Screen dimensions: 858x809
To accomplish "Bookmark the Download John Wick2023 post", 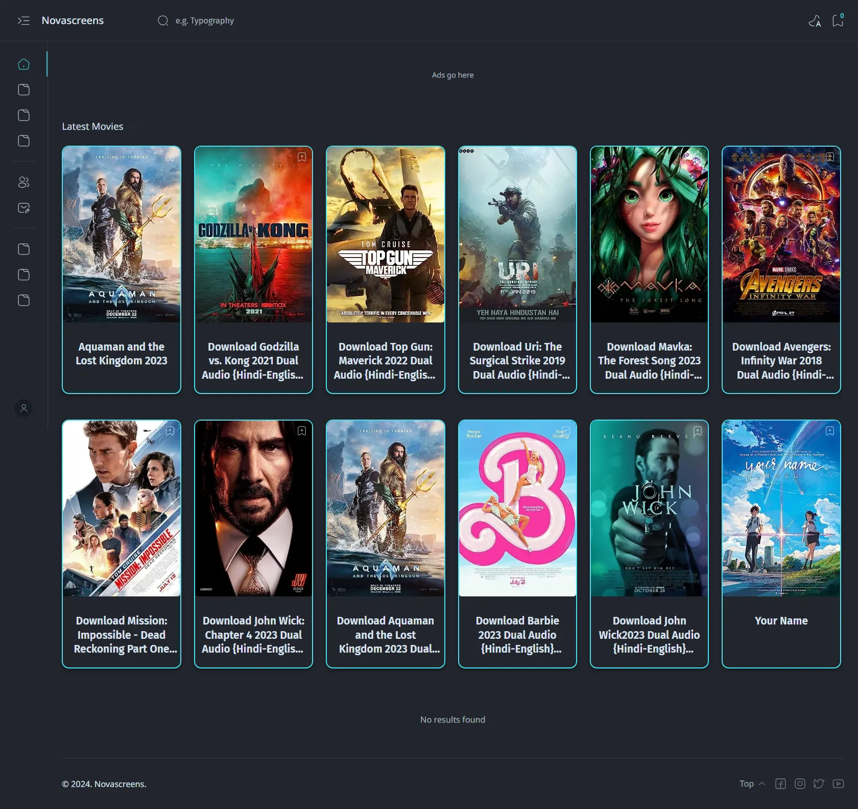I will (x=698, y=431).
